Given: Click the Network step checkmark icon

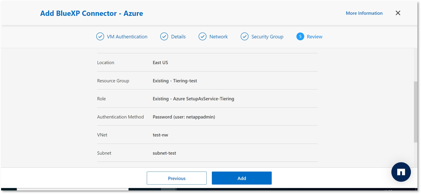Looking at the screenshot, I should click(x=202, y=37).
